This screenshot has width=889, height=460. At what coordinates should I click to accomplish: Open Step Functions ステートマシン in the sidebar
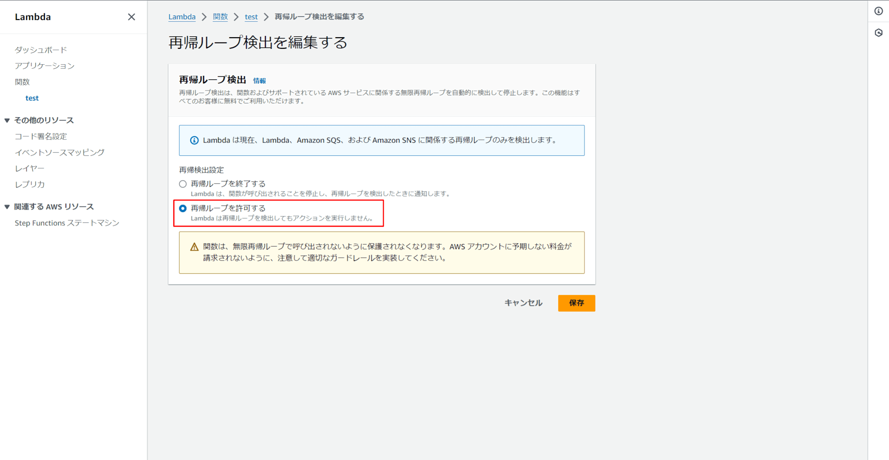pos(67,223)
